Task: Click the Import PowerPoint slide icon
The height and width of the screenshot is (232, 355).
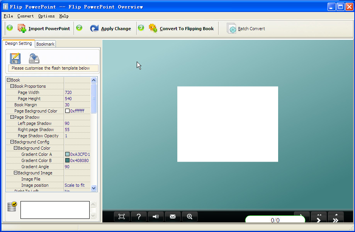Action: 22,28
